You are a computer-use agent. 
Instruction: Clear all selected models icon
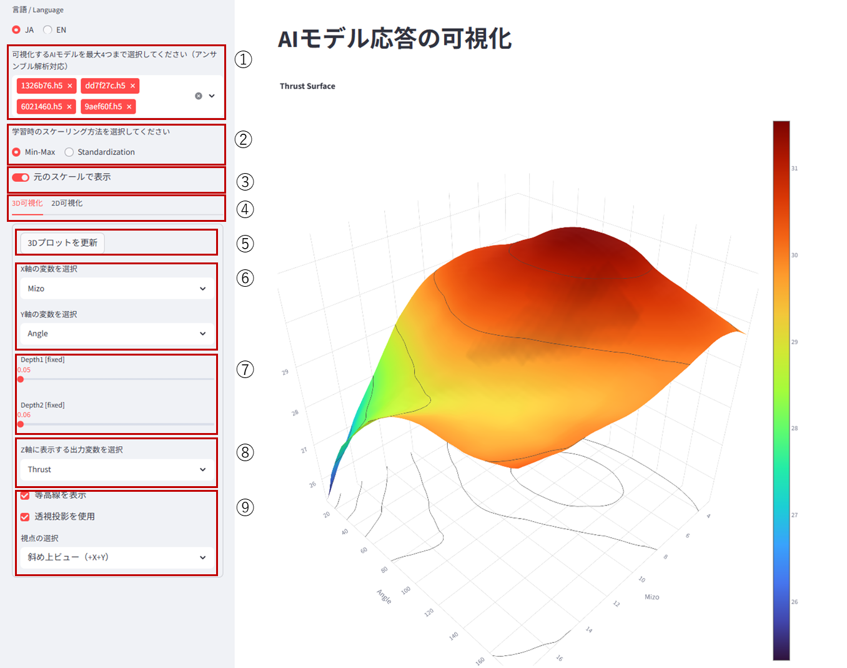(x=199, y=96)
